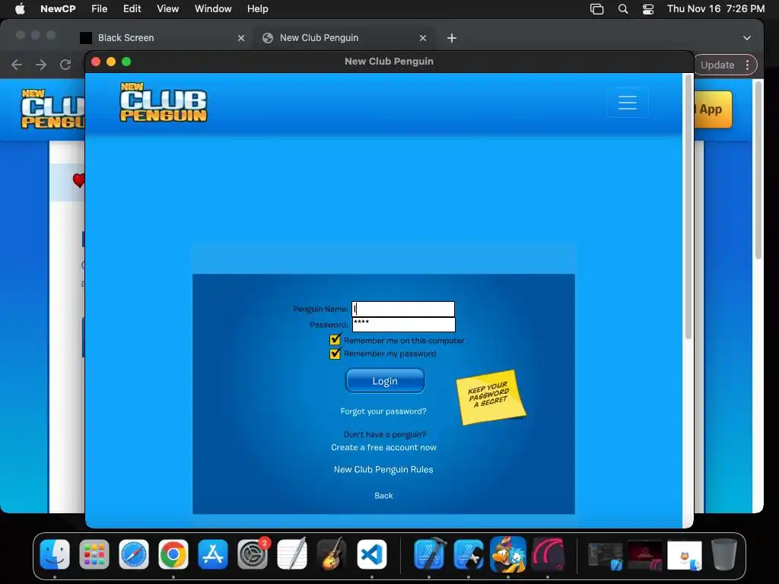
Task: Click Forgot your password link
Action: coord(383,411)
